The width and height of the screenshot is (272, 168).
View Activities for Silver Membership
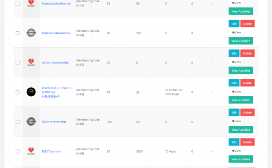[241, 129]
